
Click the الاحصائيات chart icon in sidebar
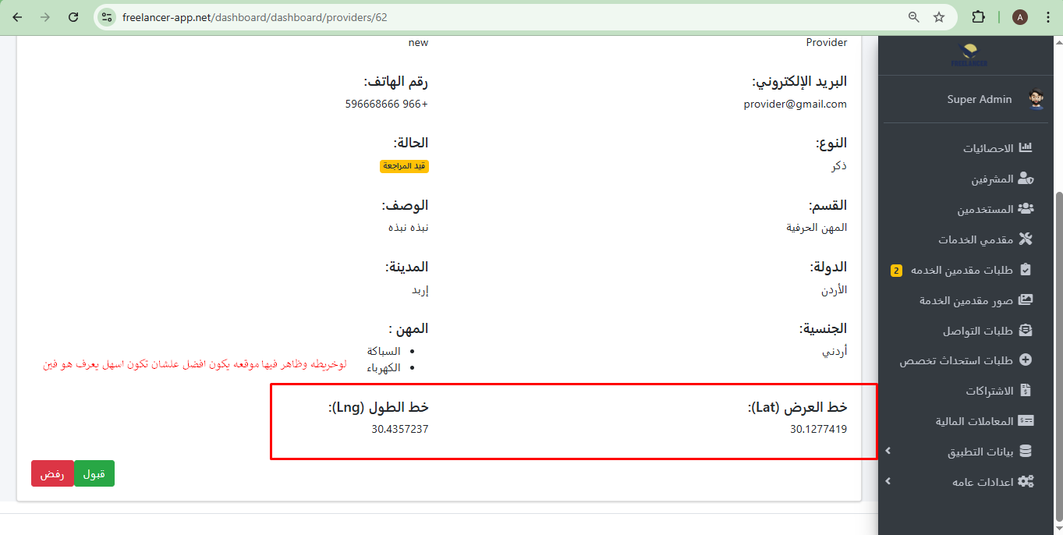point(1026,148)
